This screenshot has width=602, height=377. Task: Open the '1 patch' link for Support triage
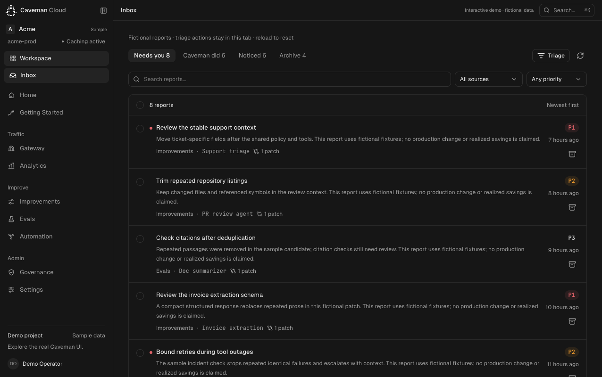pyautogui.click(x=266, y=151)
